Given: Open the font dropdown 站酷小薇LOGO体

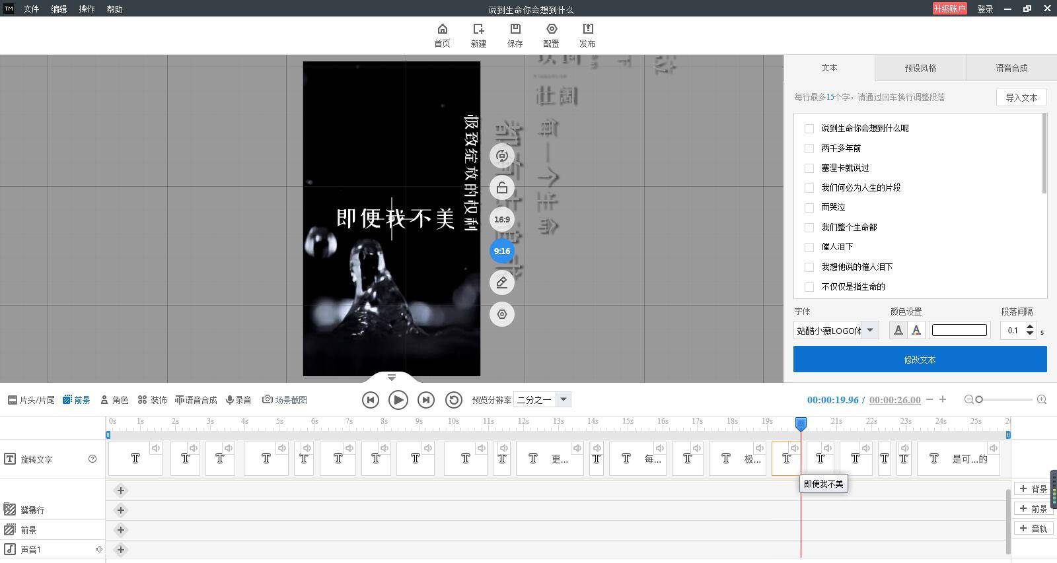Looking at the screenshot, I should (x=870, y=330).
